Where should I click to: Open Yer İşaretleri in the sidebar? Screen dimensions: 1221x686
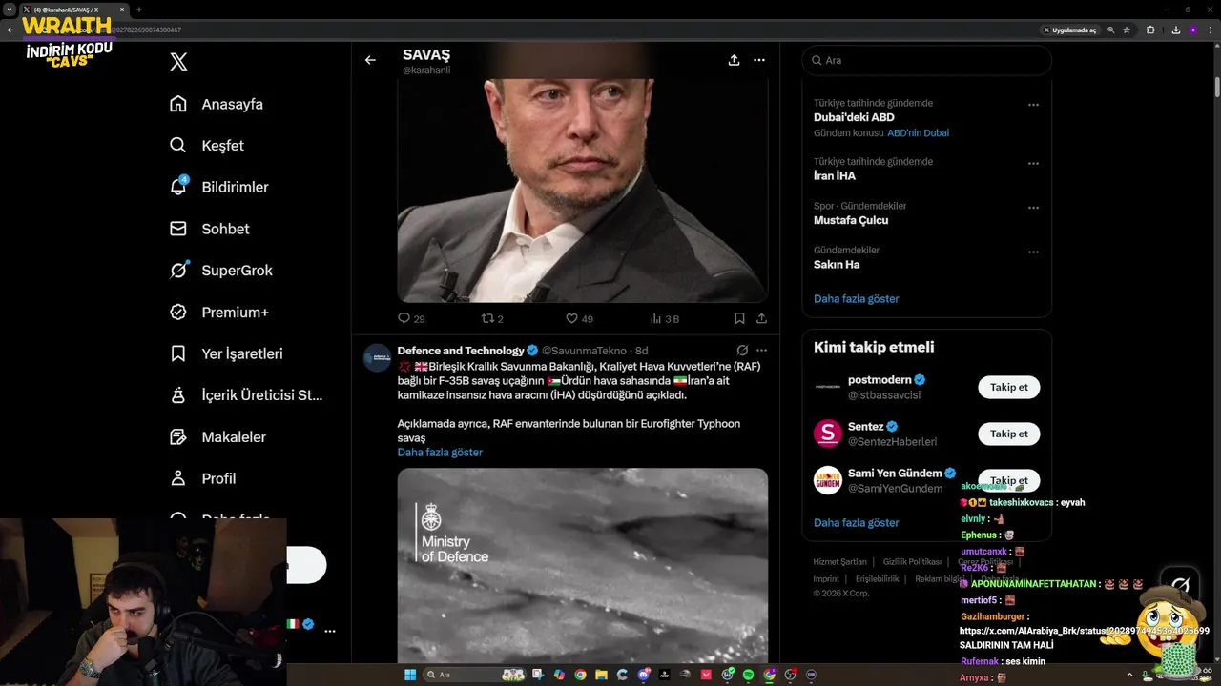pos(241,353)
